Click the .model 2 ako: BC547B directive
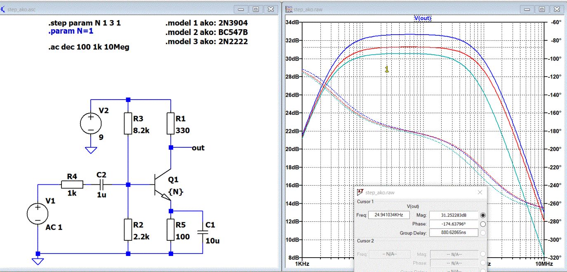Screen dimensions: 567x272 [207, 32]
